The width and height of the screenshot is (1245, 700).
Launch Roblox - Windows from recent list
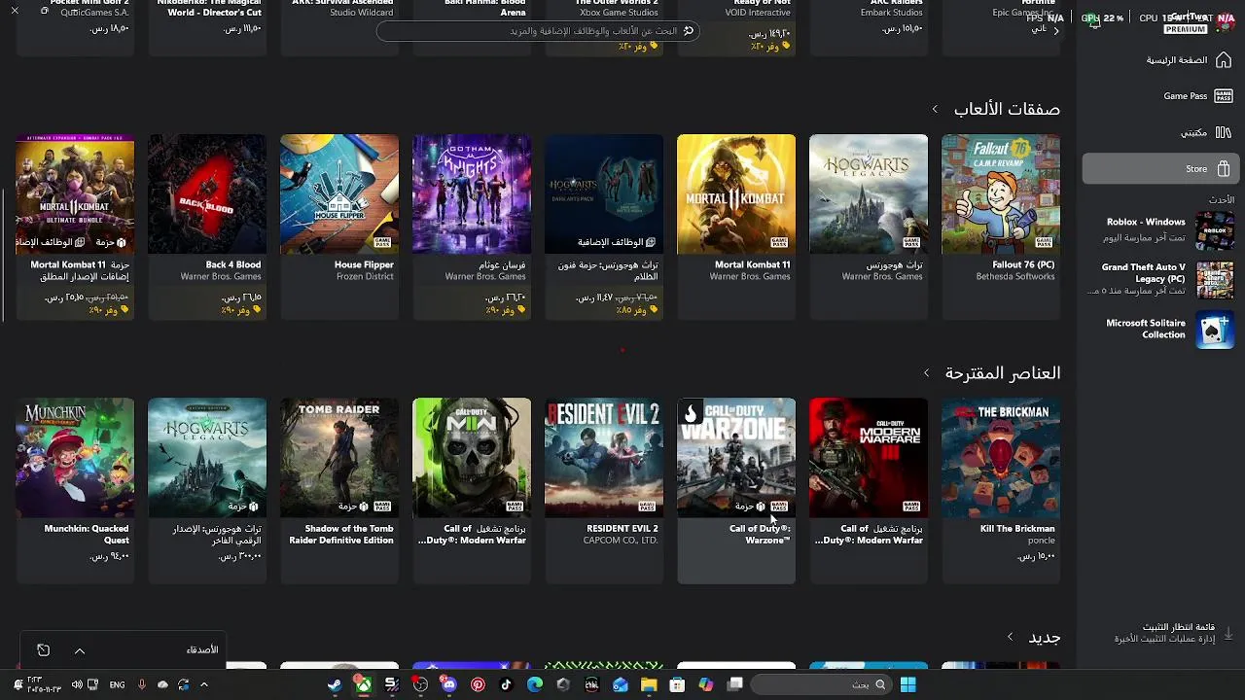point(1160,229)
